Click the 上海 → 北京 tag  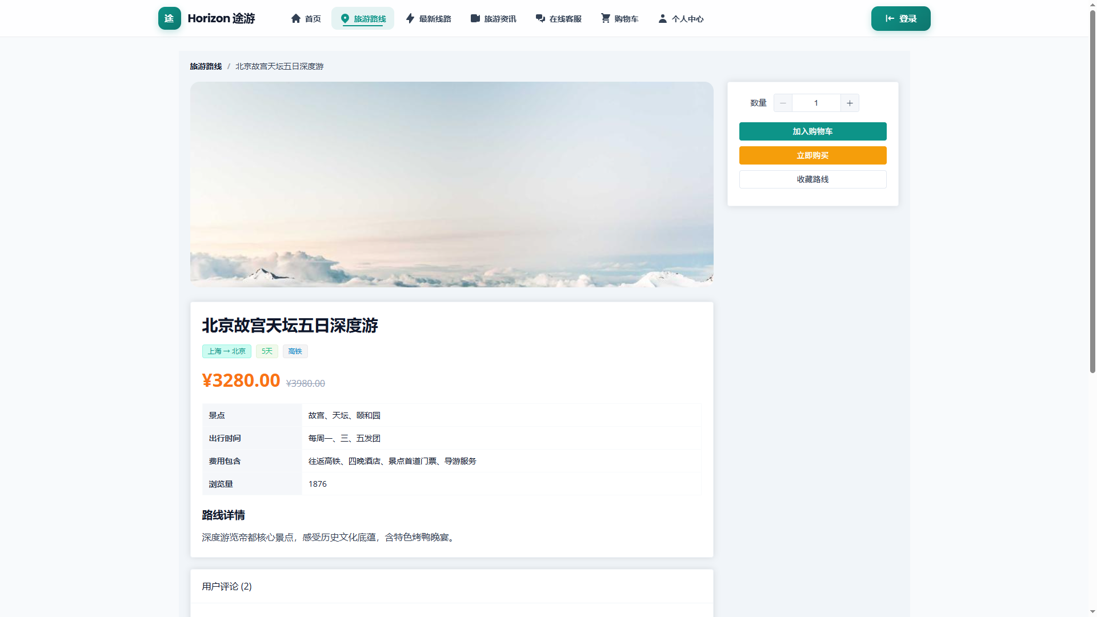[x=226, y=351]
